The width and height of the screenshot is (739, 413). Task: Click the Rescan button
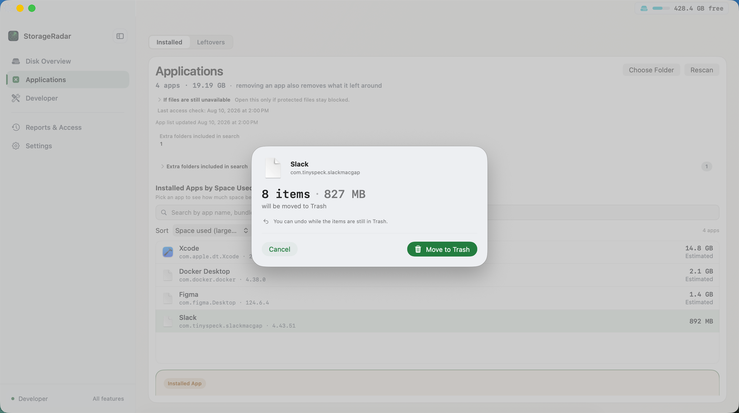click(x=702, y=70)
